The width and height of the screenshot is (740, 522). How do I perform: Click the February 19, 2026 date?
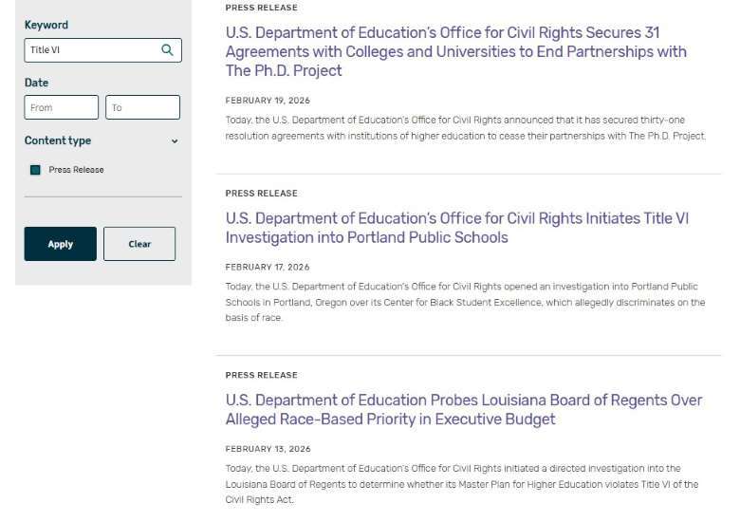(268, 101)
